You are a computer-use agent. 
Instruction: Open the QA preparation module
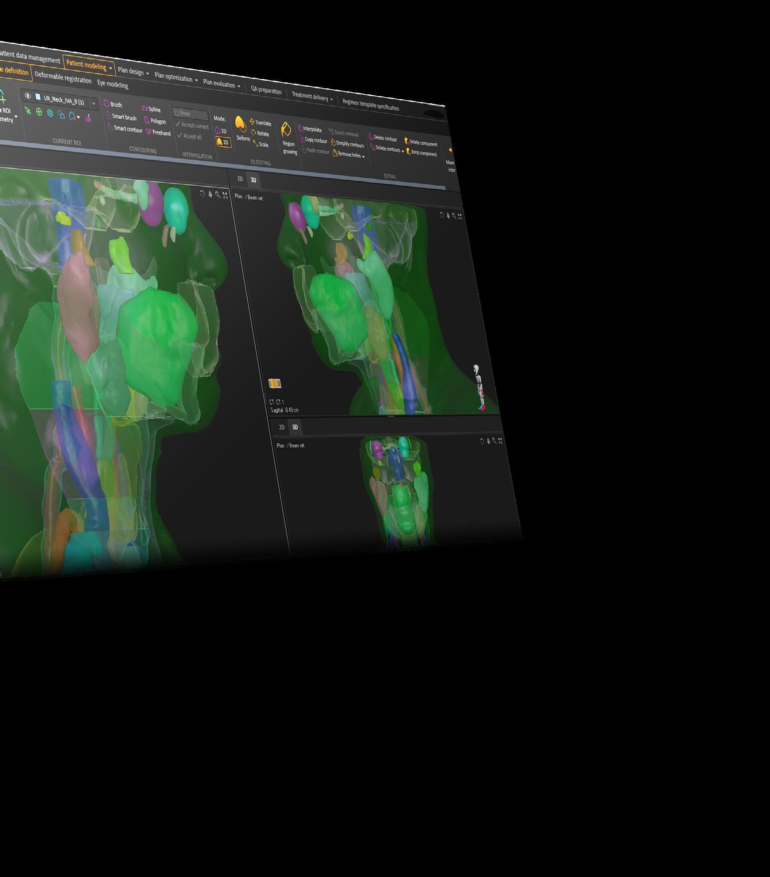266,90
